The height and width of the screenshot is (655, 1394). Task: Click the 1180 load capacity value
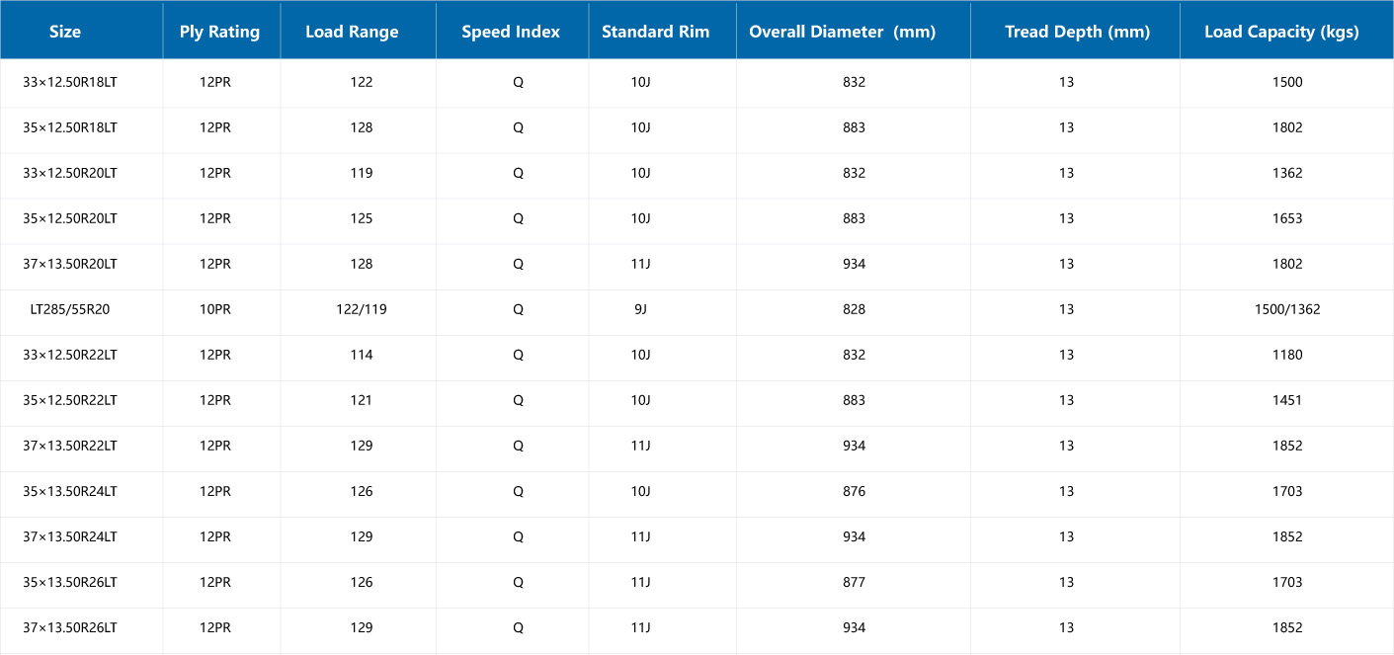[x=1287, y=355]
